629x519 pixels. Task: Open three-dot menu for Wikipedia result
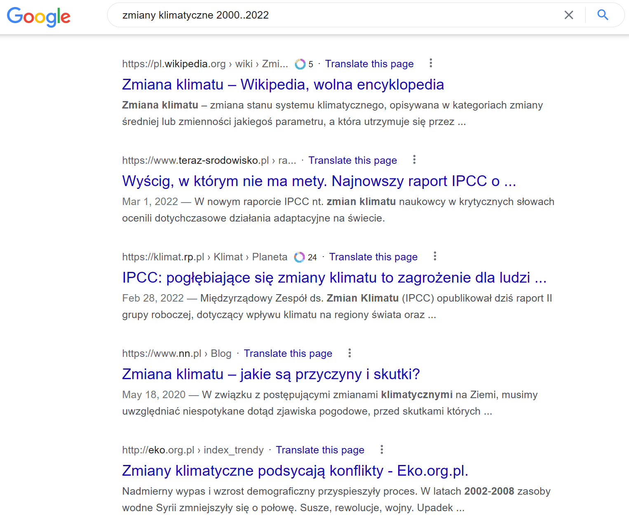431,63
